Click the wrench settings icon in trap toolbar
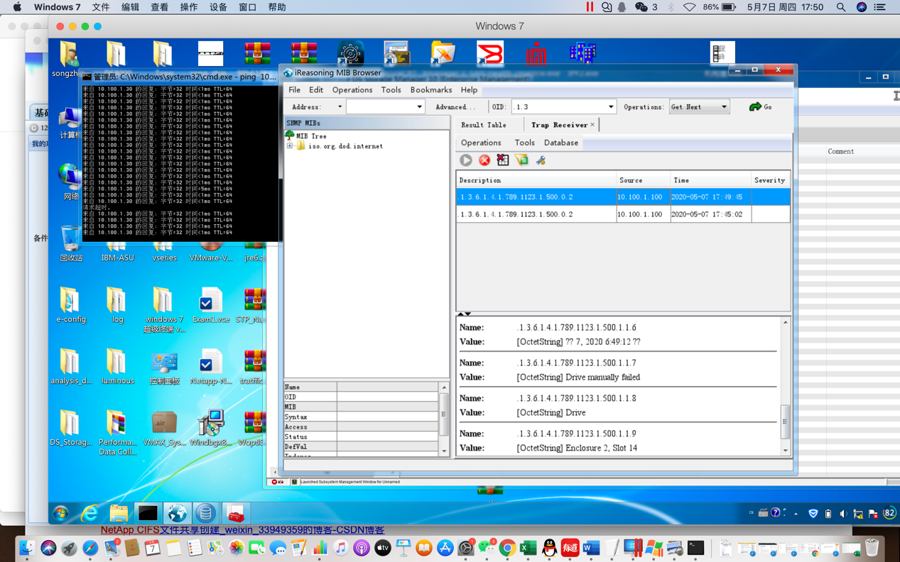 [541, 160]
